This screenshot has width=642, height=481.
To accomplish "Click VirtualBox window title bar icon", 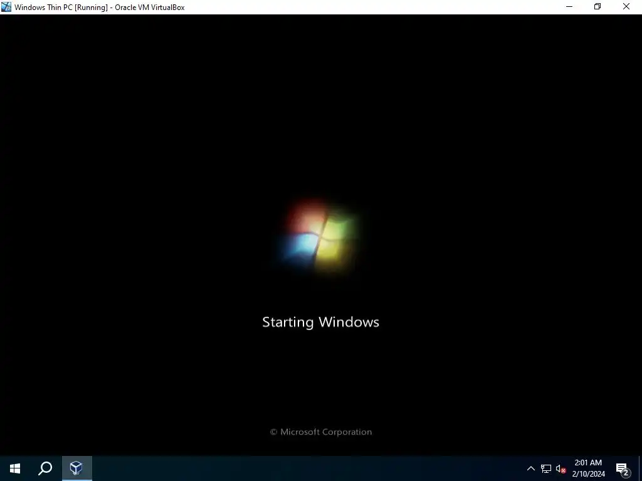I will pyautogui.click(x=6, y=7).
